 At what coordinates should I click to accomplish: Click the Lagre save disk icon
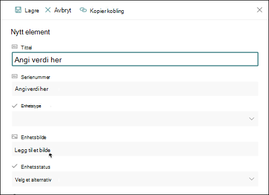[x=18, y=10]
